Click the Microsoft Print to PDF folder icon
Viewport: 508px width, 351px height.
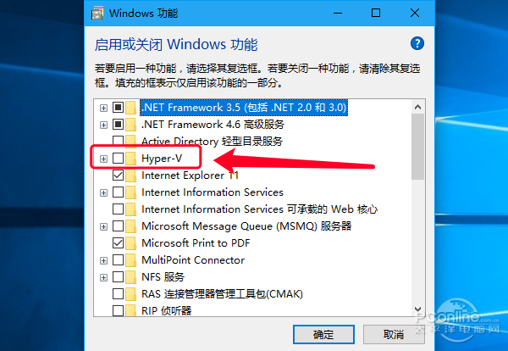coord(130,243)
